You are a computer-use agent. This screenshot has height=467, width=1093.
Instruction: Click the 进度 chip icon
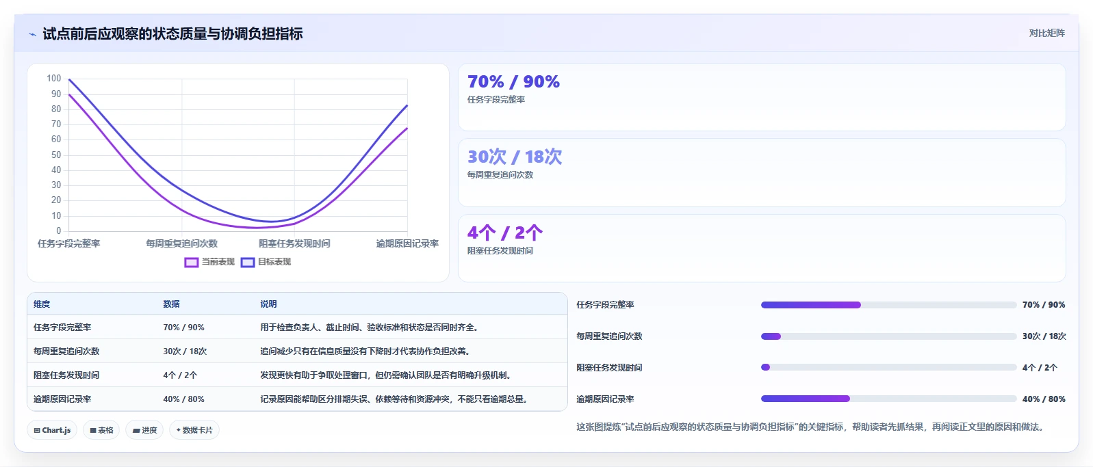click(x=136, y=431)
